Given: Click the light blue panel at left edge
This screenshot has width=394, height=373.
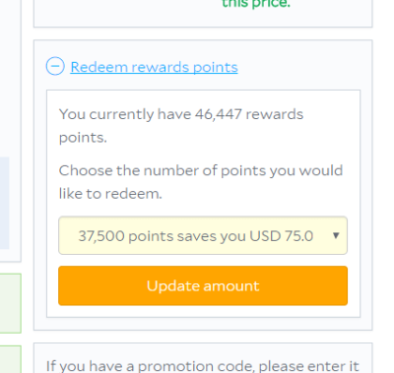Looking at the screenshot, I should point(4,203).
